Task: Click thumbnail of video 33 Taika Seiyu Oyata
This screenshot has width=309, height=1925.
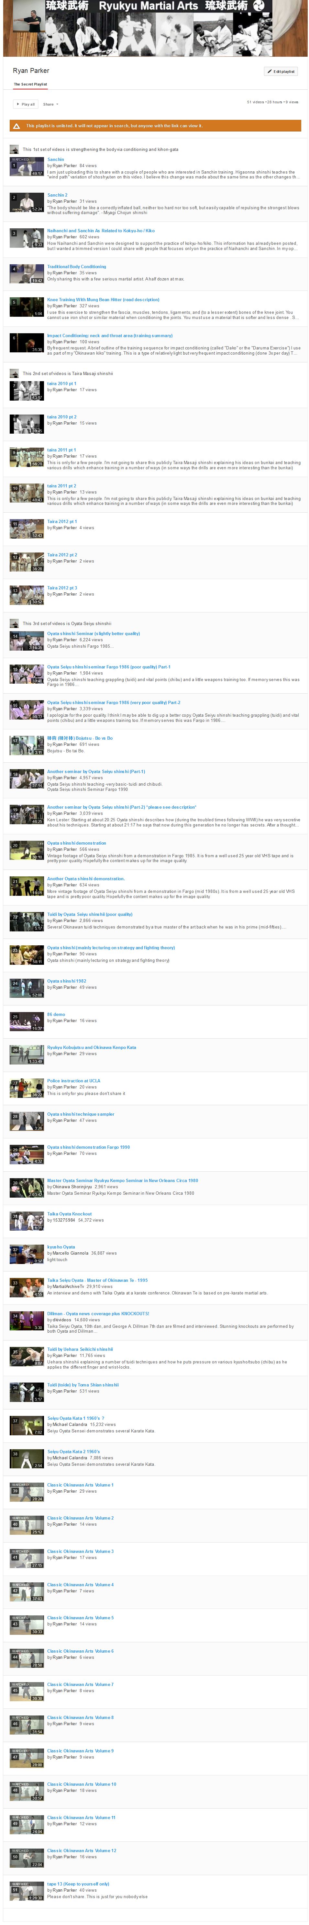Action: coord(27,1288)
